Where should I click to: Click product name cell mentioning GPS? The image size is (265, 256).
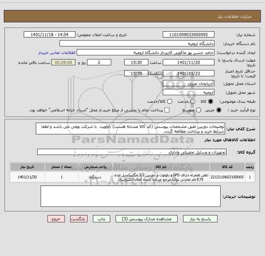161,177
